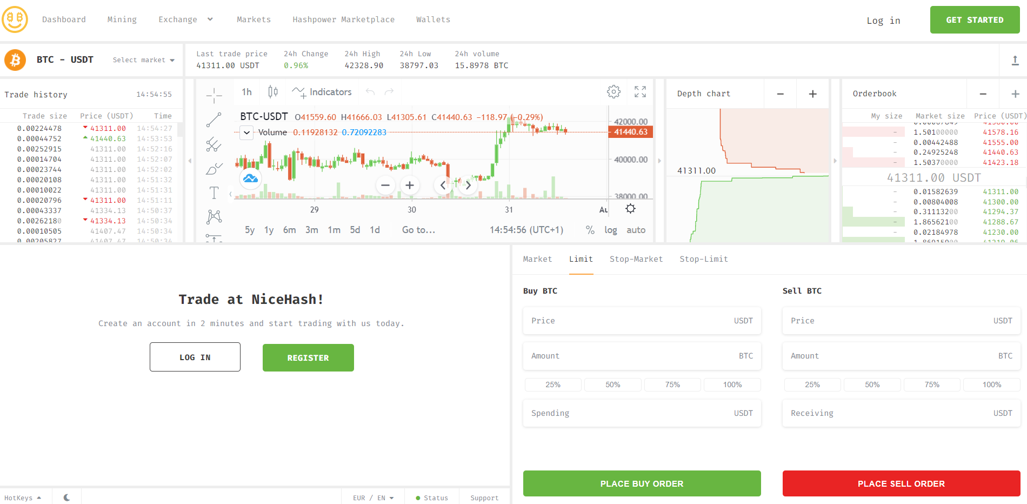This screenshot has height=504, width=1027.
Task: Collapse the Depth chart panel arrow
Action: 835,161
